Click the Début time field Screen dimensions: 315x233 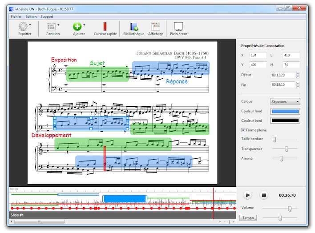click(283, 75)
